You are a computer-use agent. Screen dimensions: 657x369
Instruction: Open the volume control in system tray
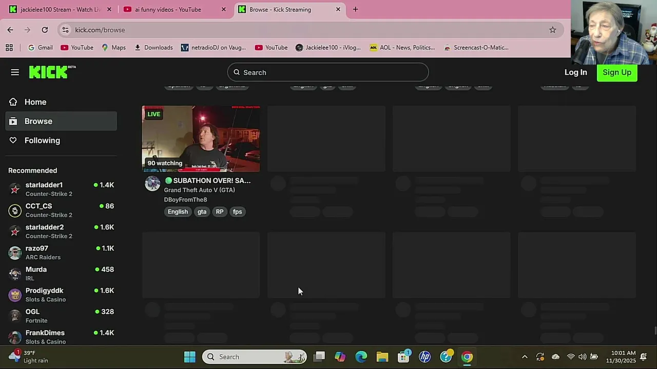[x=582, y=357]
